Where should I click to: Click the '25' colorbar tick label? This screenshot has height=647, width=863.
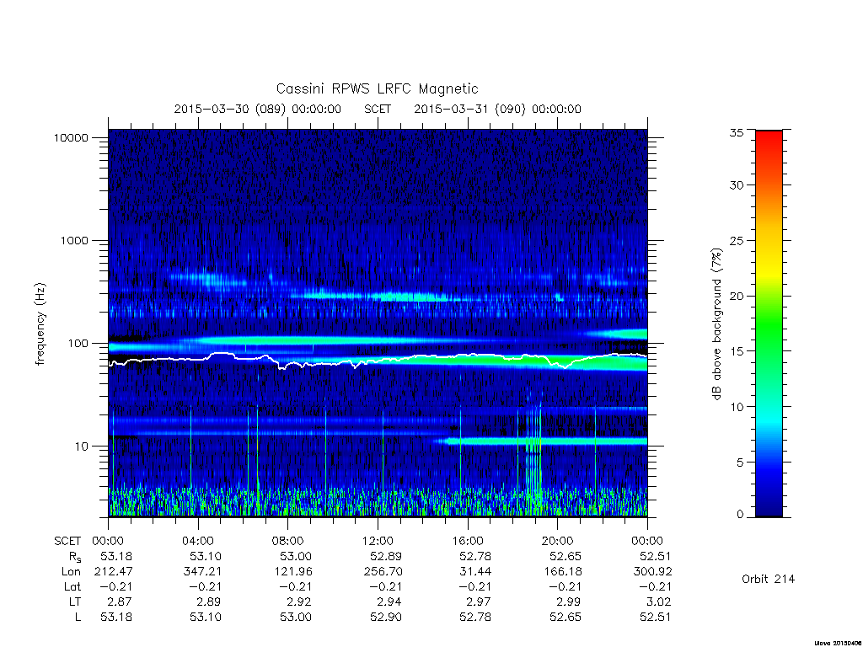pos(737,240)
